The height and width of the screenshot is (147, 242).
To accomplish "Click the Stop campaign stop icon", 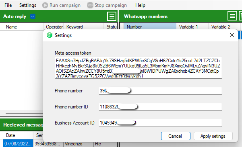I will click(x=90, y=5).
